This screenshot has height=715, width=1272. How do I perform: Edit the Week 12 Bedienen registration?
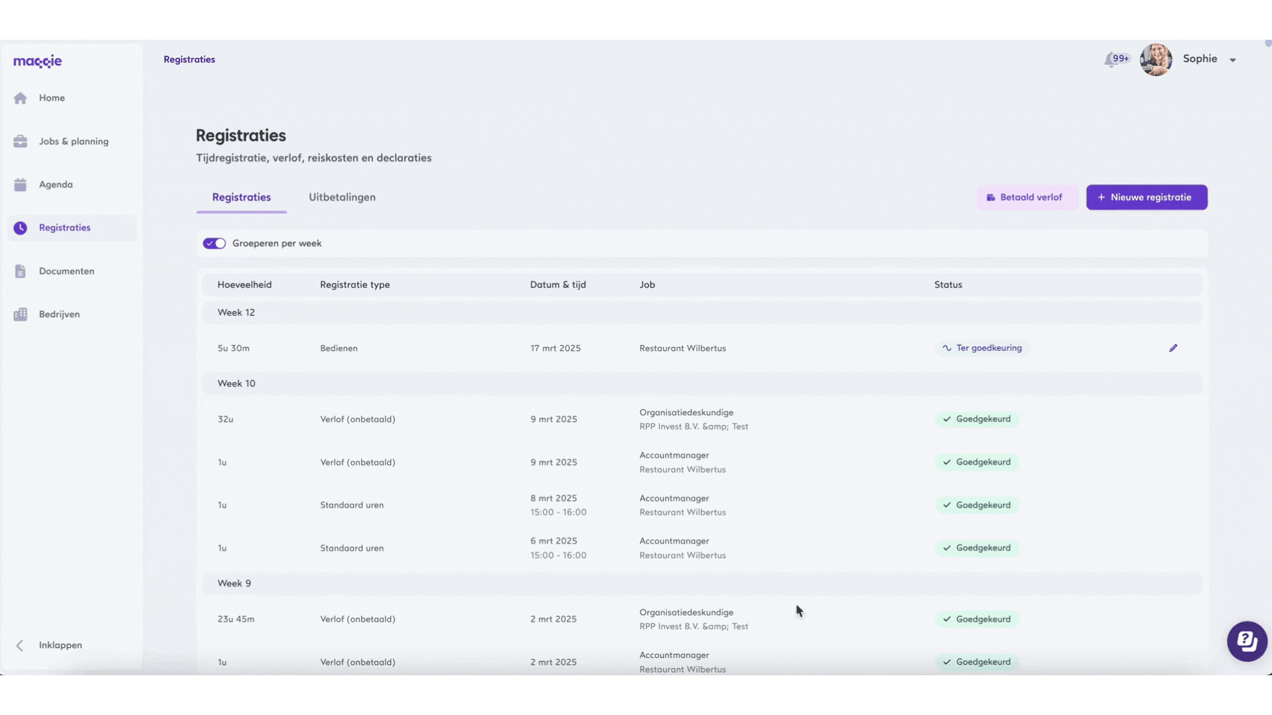tap(1173, 348)
